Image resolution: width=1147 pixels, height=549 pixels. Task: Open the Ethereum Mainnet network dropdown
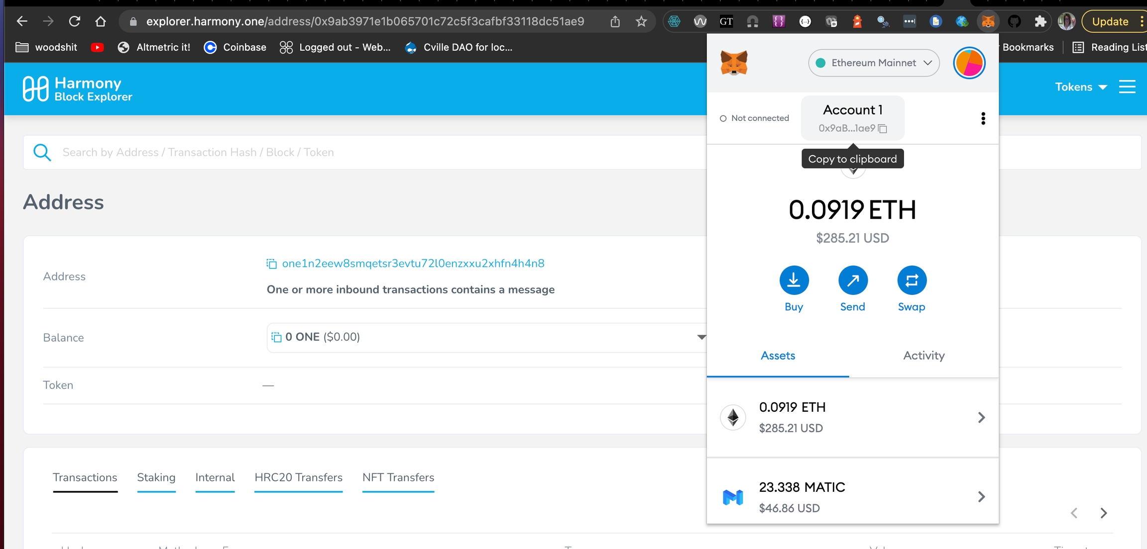874,63
